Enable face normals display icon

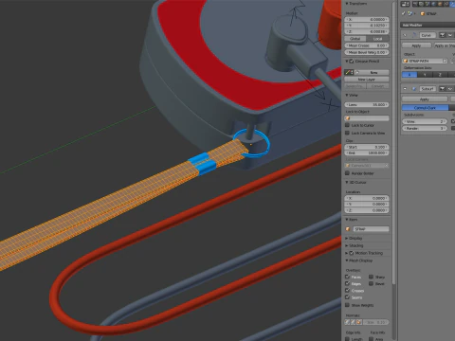(x=359, y=322)
